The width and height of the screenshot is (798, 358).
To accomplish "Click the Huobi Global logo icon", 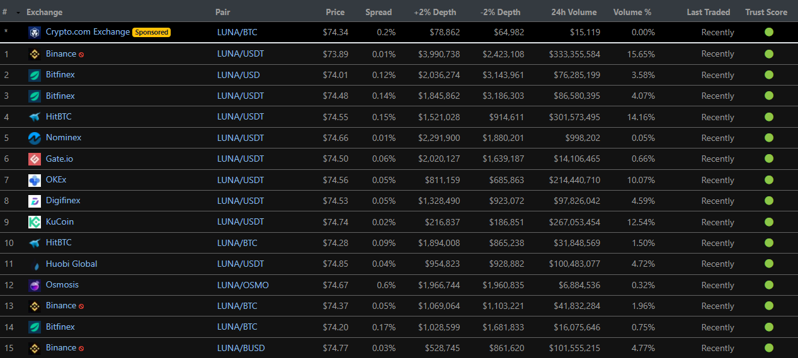I will 35,264.
